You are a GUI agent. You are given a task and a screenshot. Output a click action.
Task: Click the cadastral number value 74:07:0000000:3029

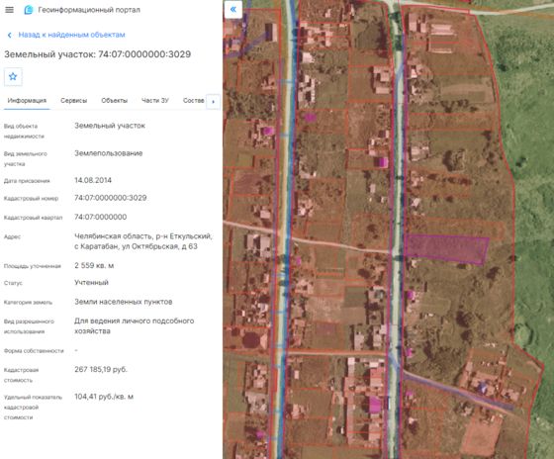(111, 198)
